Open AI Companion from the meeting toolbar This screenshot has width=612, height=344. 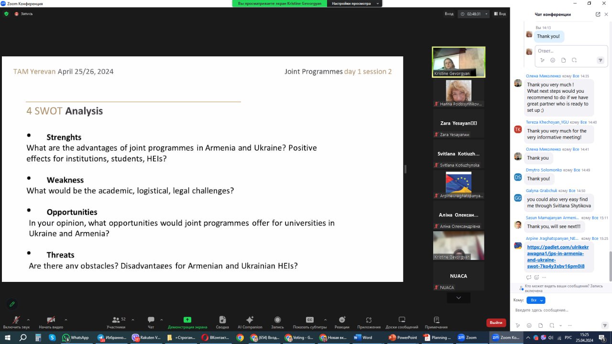click(250, 320)
